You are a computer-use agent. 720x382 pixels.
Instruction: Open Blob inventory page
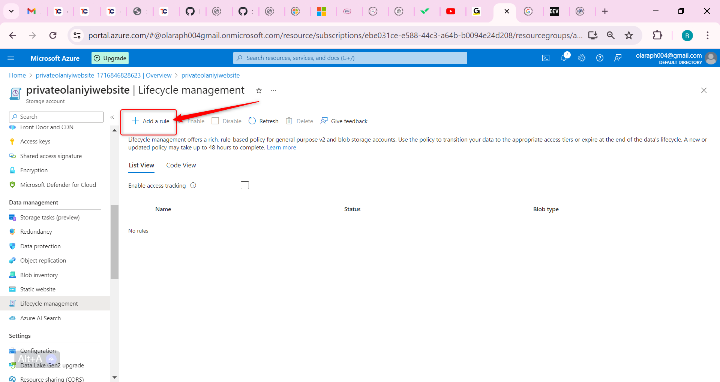pyautogui.click(x=39, y=275)
